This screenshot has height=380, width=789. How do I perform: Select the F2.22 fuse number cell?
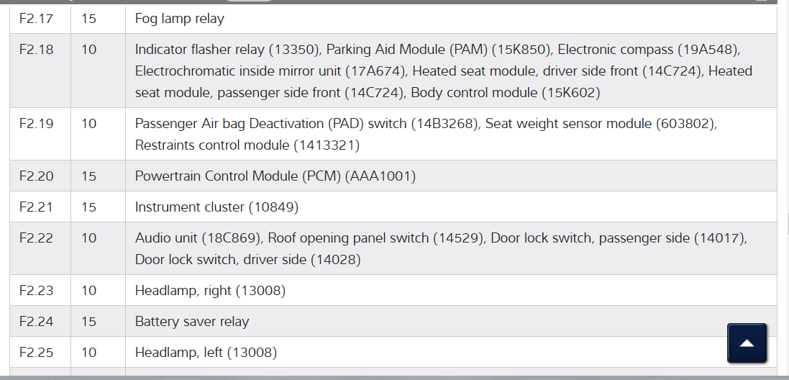[x=36, y=238]
